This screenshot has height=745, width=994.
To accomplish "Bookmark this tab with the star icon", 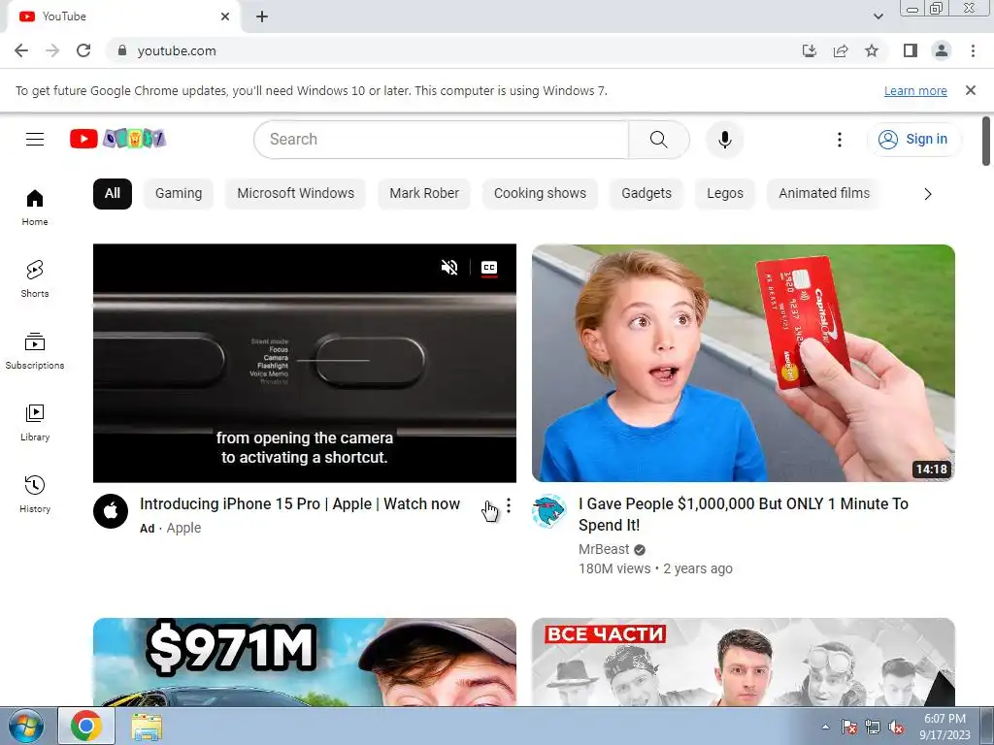I will click(x=872, y=50).
